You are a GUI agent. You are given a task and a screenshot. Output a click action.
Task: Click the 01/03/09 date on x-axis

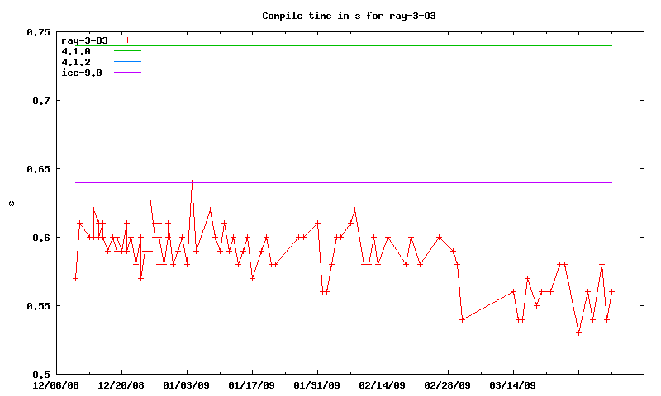pos(187,385)
